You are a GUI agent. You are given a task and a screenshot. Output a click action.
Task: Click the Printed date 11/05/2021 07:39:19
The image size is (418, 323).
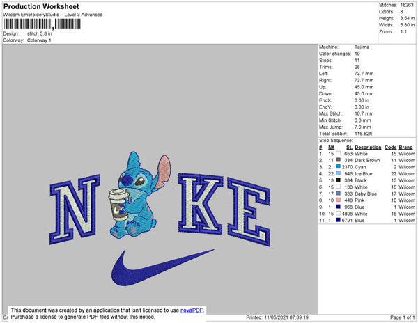(x=277, y=317)
